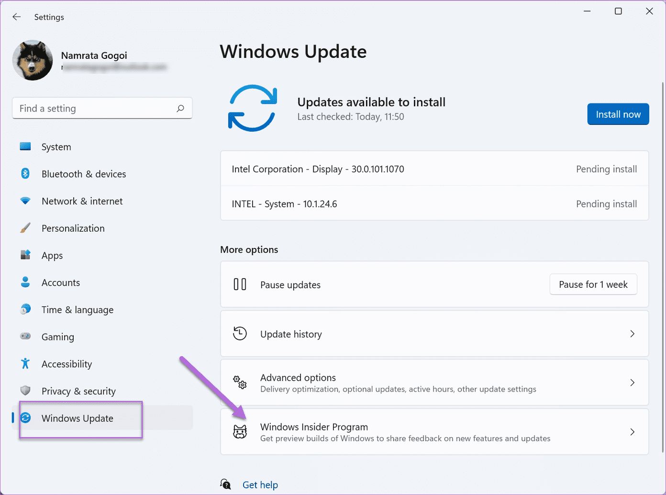Screen dimensions: 666x495
Task: Open Gaming settings
Action: pyautogui.click(x=102, y=337)
